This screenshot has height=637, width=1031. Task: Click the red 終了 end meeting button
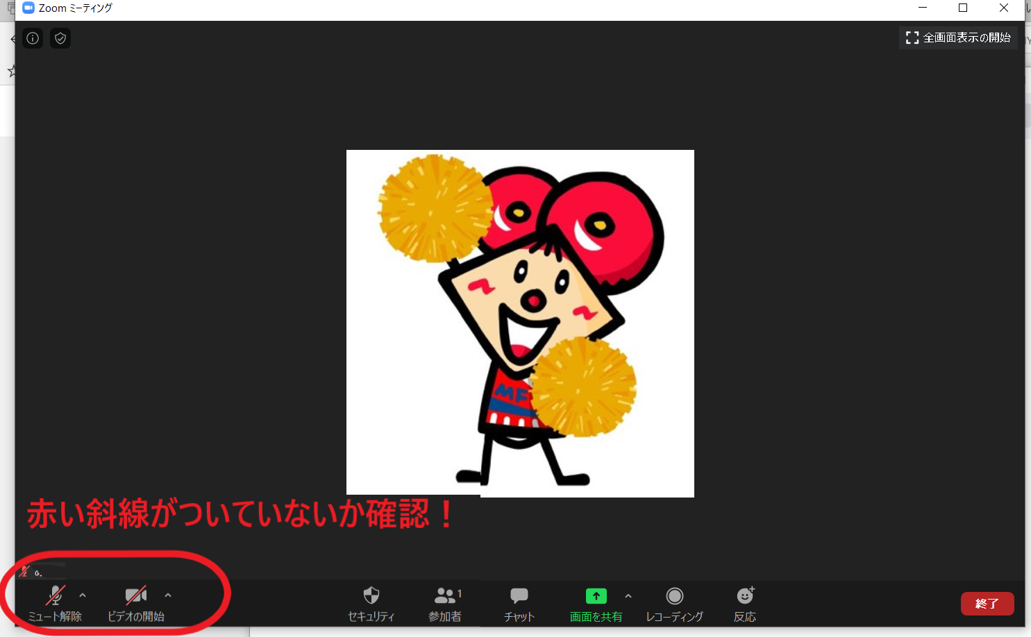[x=987, y=604]
